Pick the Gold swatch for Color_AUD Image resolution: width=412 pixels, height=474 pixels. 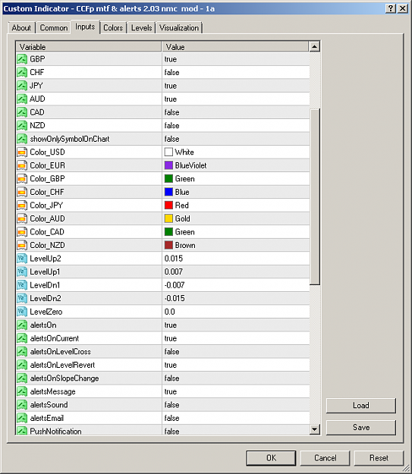[168, 218]
